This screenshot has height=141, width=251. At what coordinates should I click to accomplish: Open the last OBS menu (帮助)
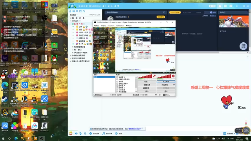click(x=129, y=25)
